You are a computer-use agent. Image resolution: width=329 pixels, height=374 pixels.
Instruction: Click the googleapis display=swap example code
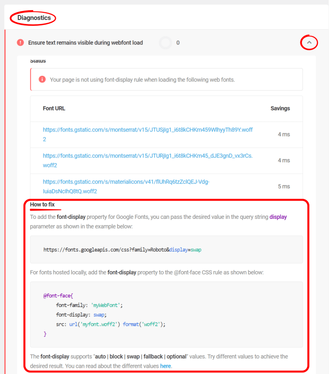(x=122, y=250)
